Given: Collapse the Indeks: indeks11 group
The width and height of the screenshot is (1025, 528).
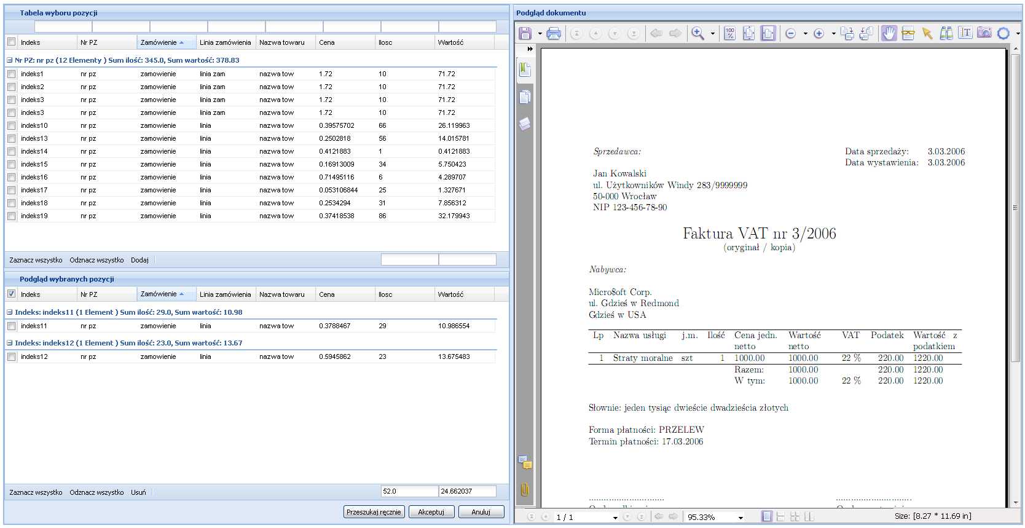Looking at the screenshot, I should point(9,312).
